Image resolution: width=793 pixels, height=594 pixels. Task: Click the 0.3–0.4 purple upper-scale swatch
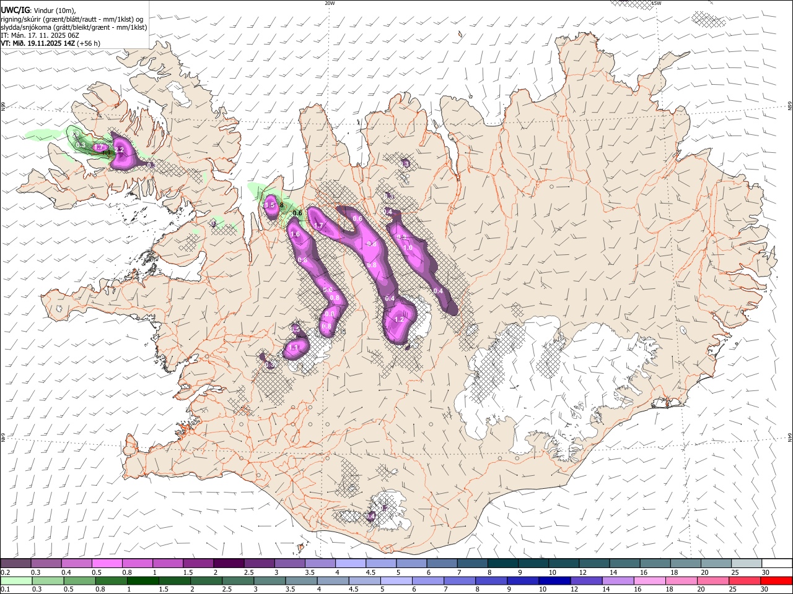[x=46, y=564]
